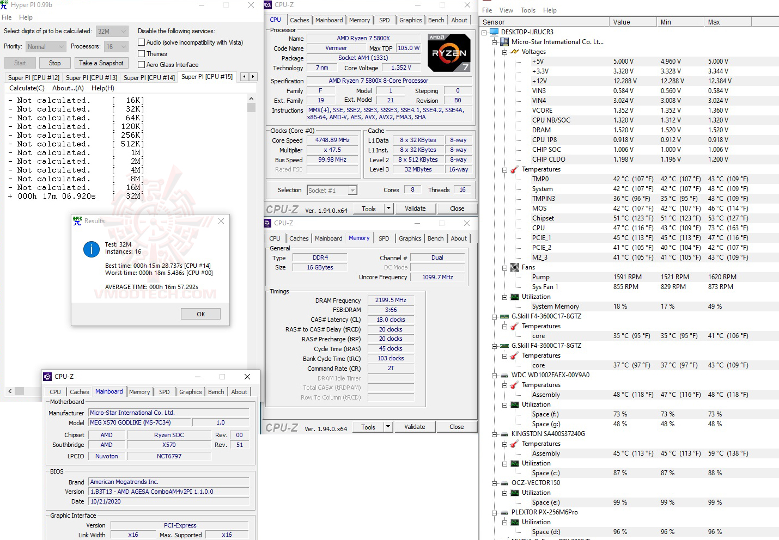Click the OCZ-VECTOR150 drive icon
The width and height of the screenshot is (779, 540).
(504, 483)
